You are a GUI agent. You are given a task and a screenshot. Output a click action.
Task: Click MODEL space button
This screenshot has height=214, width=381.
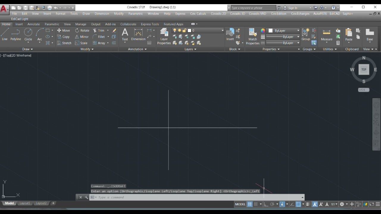point(240,204)
